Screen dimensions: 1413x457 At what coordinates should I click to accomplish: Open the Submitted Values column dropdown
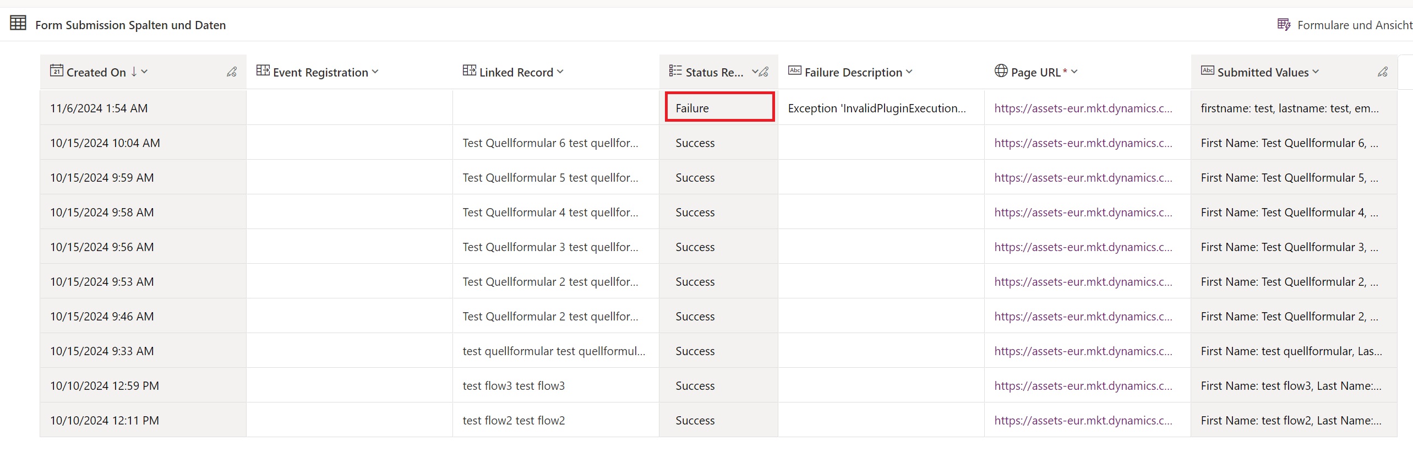click(x=1315, y=72)
